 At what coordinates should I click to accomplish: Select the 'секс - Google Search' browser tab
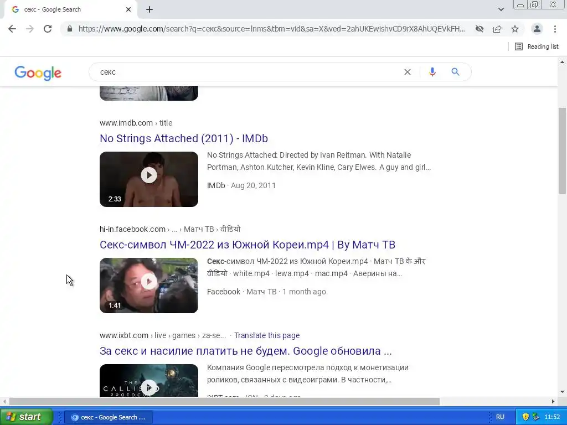(x=70, y=9)
